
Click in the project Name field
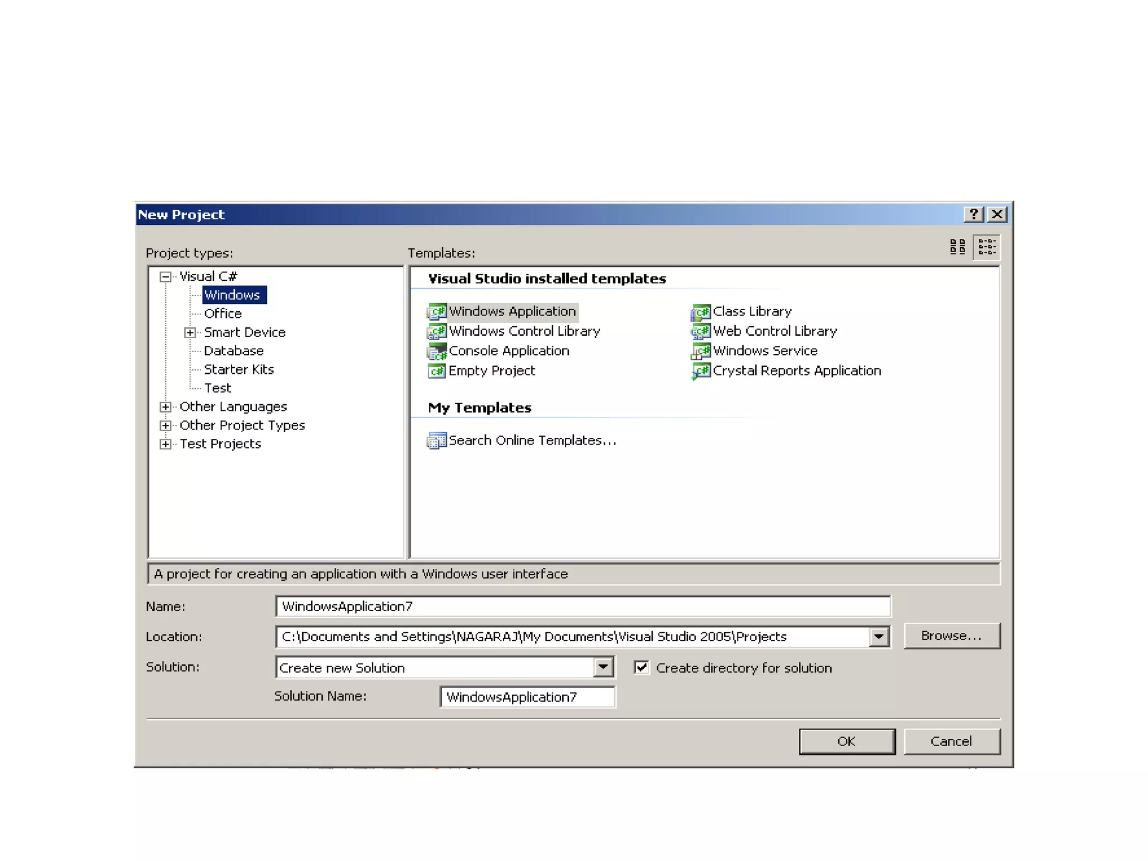[583, 607]
